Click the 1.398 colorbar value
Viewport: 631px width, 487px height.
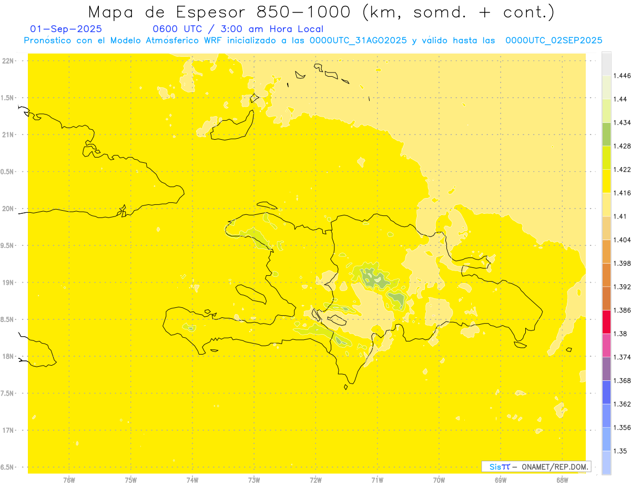click(622, 263)
